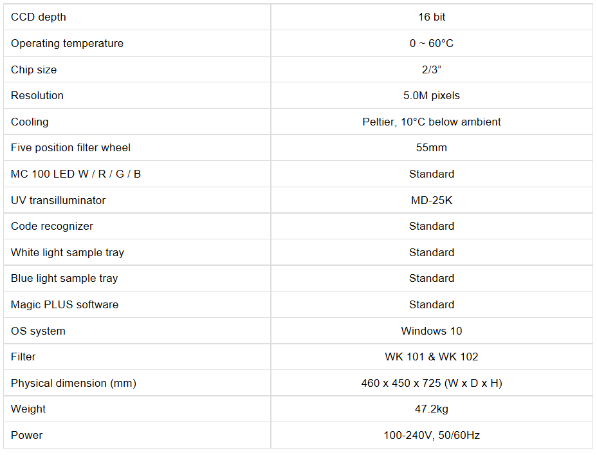The width and height of the screenshot is (597, 455).
Task: Click the Chip size label
Action: click(33, 70)
